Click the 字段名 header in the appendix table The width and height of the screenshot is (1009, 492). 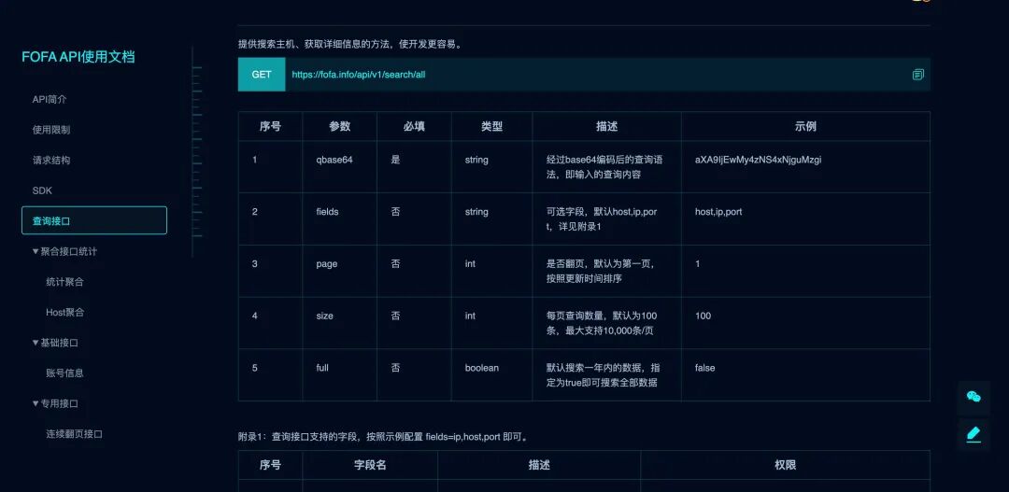[x=370, y=465]
